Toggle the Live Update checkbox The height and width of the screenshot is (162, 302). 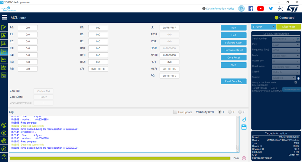pos(175,112)
